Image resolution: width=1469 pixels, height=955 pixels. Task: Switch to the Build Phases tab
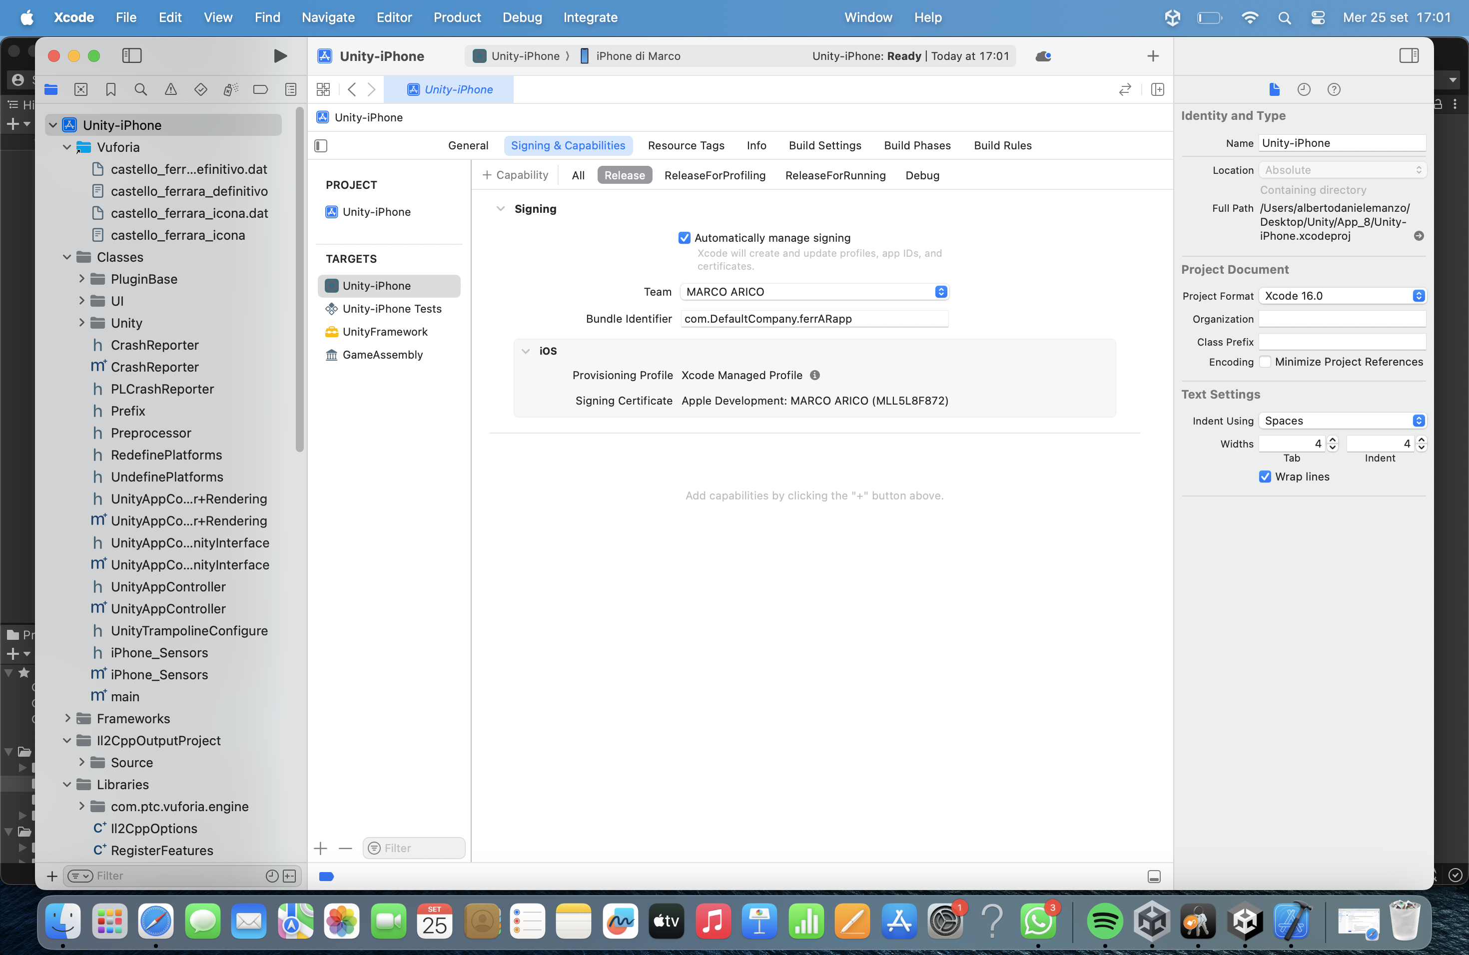[917, 145]
